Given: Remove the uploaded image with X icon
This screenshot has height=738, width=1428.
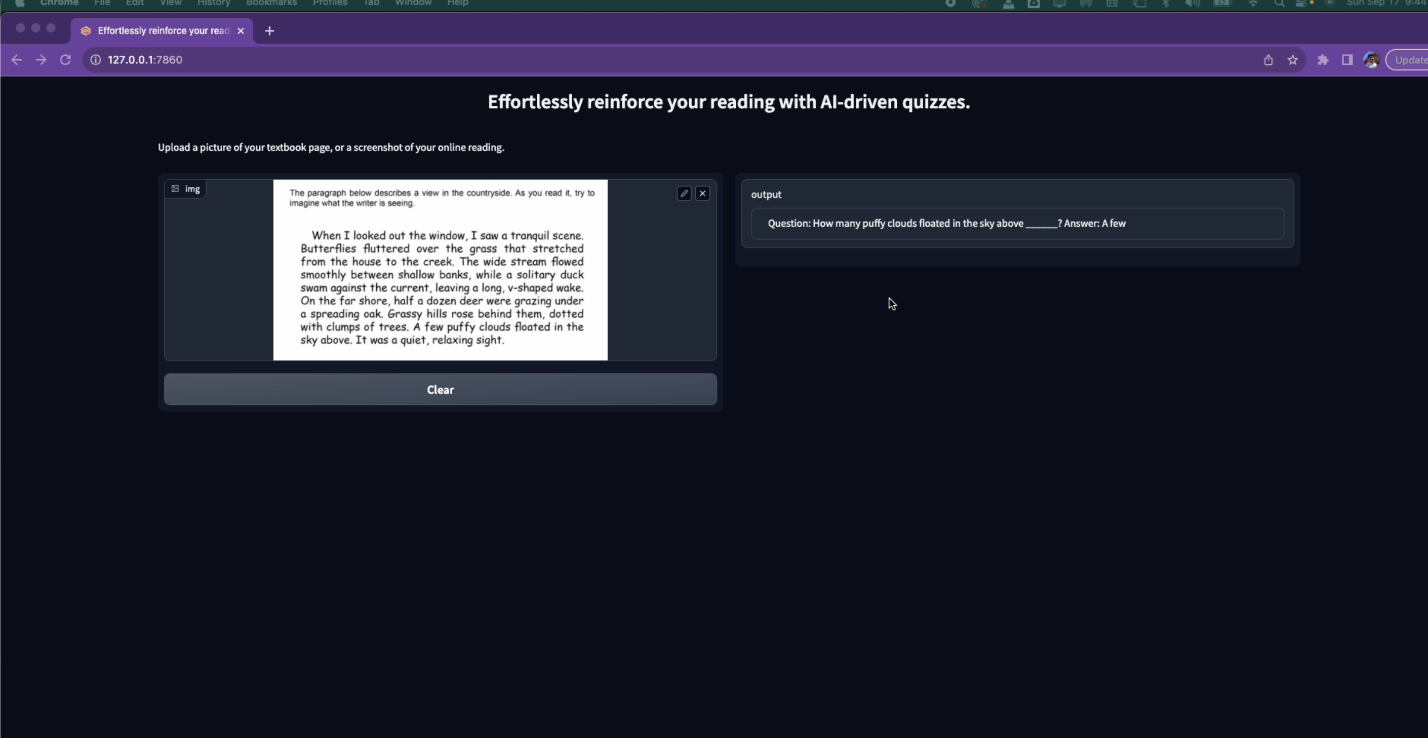Looking at the screenshot, I should point(702,193).
